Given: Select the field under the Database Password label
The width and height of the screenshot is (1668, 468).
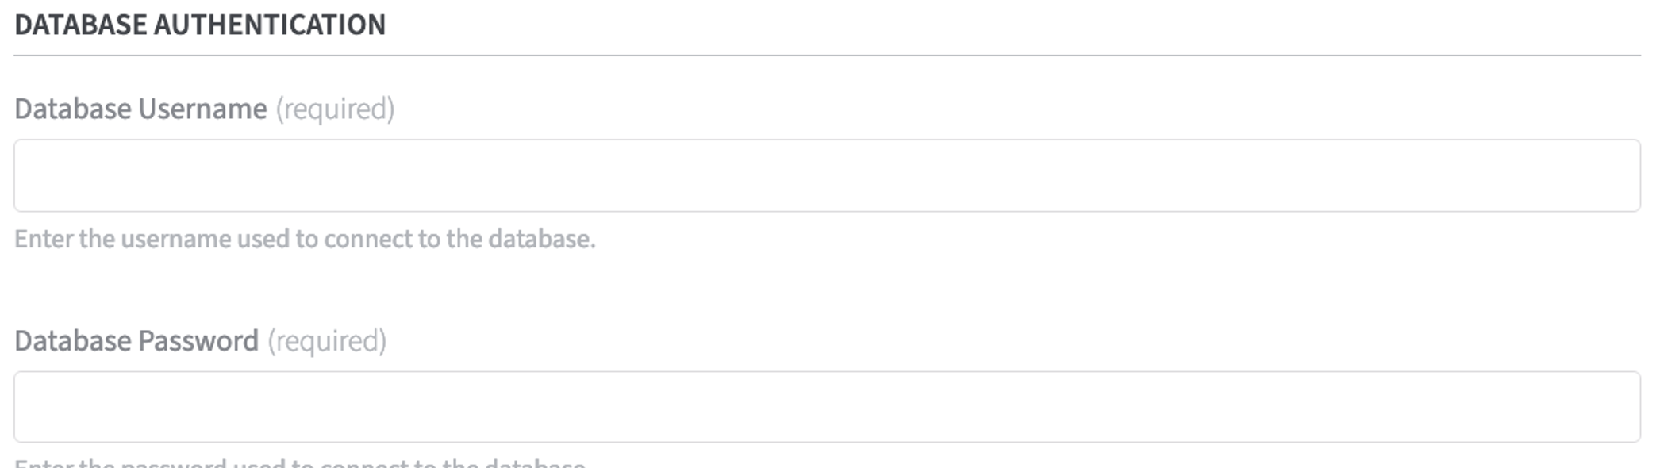Looking at the screenshot, I should click(827, 407).
